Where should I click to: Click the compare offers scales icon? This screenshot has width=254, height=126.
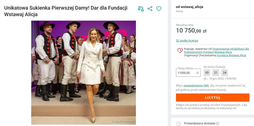(141, 9)
